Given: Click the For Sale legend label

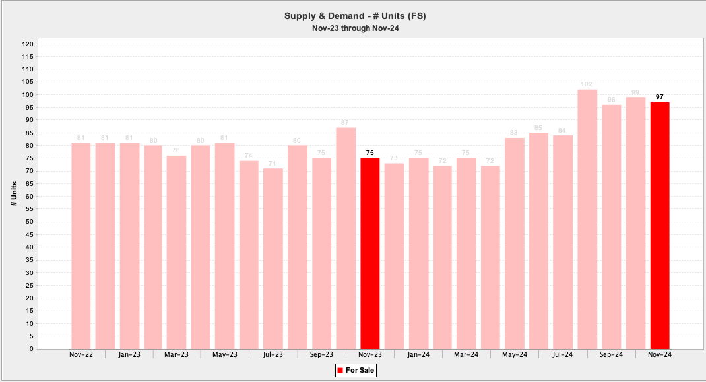Looking at the screenshot, I should [x=360, y=371].
